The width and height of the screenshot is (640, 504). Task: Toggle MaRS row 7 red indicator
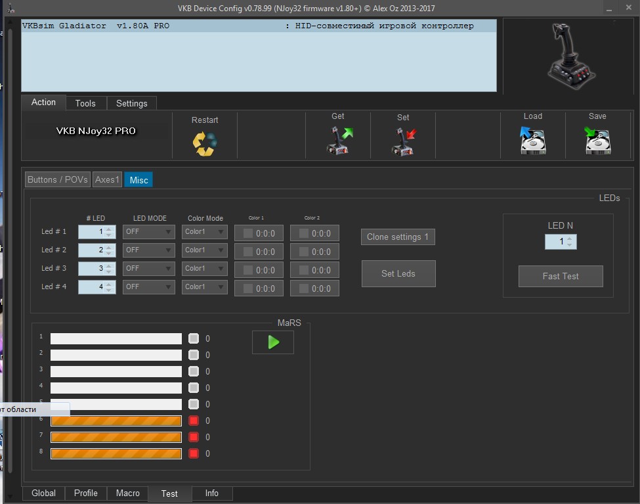click(x=194, y=437)
